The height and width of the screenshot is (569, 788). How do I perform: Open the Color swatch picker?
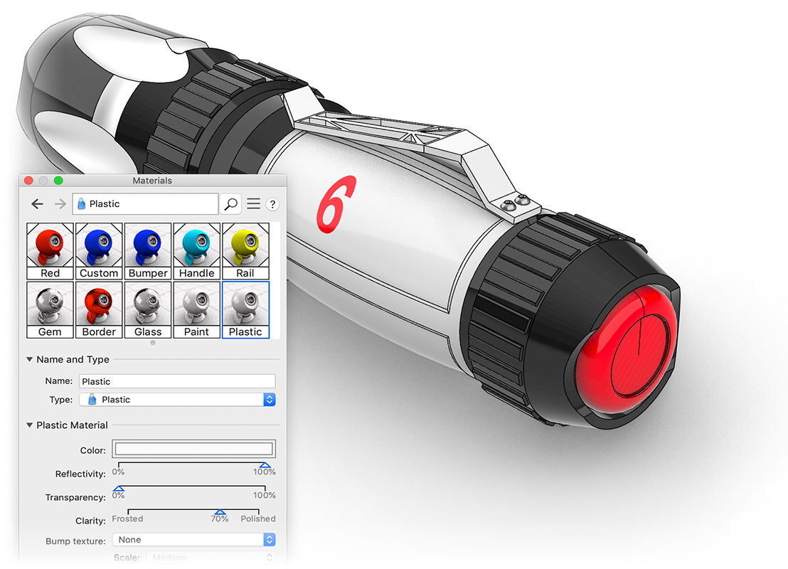pyautogui.click(x=194, y=450)
